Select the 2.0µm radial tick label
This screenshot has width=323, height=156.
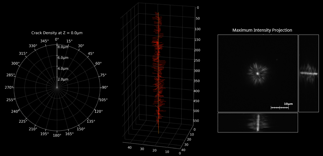coord(63,79)
